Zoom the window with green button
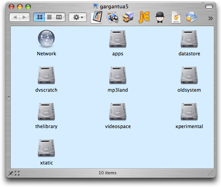Viewport: 221px width, 187px height. (28, 7)
